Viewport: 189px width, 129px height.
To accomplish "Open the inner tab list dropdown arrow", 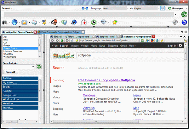I will [181, 37].
